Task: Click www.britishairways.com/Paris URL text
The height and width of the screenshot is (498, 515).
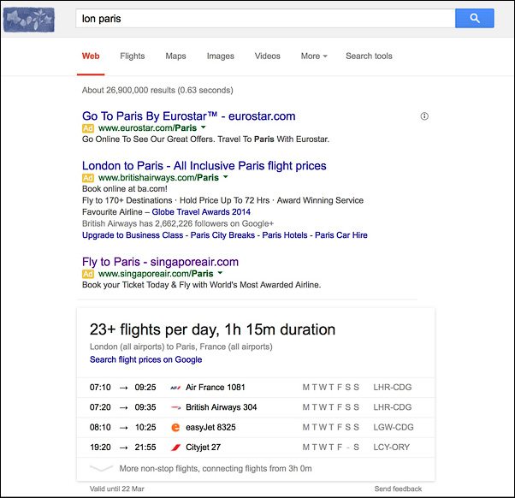Action: click(158, 178)
